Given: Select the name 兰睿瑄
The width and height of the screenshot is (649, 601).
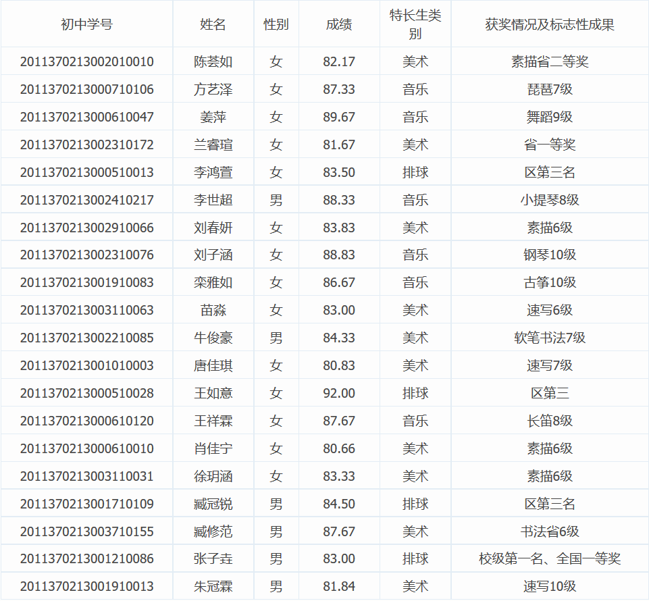Looking at the screenshot, I should point(213,145).
